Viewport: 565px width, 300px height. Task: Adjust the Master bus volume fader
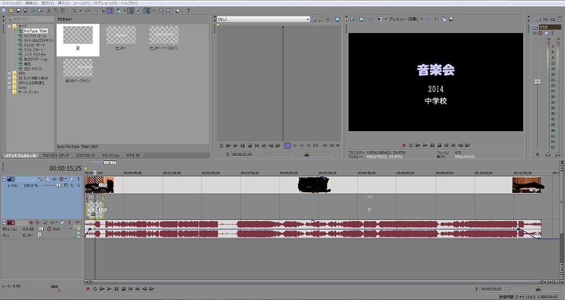coord(537,82)
